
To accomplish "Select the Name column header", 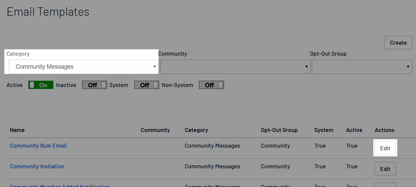I will (x=17, y=130).
